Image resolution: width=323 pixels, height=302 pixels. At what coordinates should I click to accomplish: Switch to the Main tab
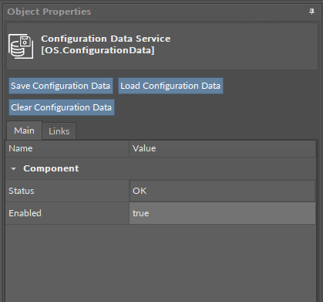tap(24, 131)
